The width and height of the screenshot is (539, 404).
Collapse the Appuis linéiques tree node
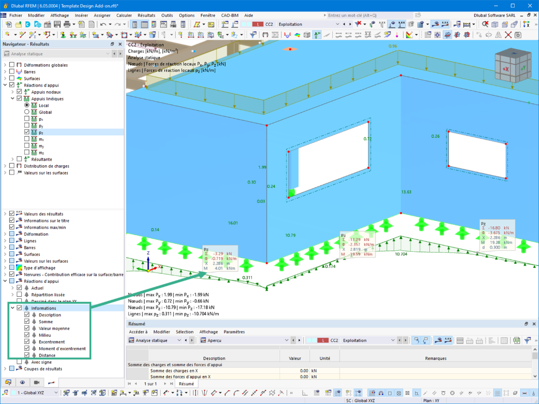pos(12,98)
